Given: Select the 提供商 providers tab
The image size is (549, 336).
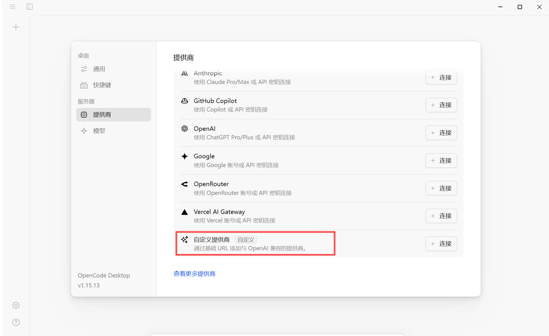Looking at the screenshot, I should pos(114,115).
